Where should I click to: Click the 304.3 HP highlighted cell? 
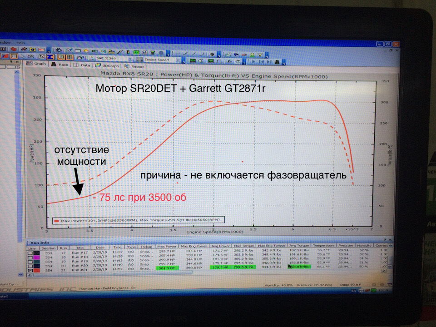(167, 268)
